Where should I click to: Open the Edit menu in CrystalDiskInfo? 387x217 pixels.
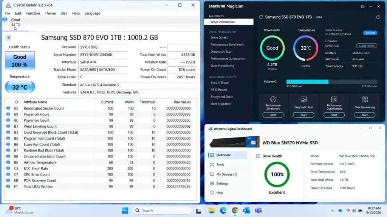18,13
